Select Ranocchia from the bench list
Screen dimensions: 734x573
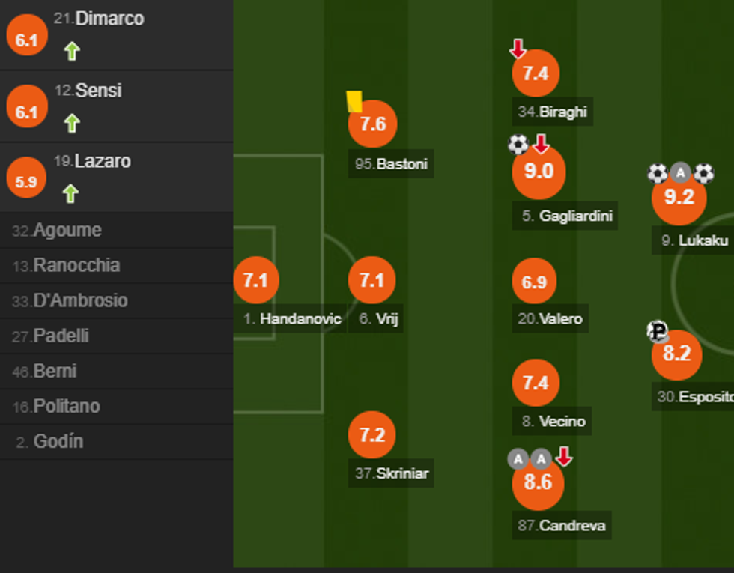[x=76, y=266]
